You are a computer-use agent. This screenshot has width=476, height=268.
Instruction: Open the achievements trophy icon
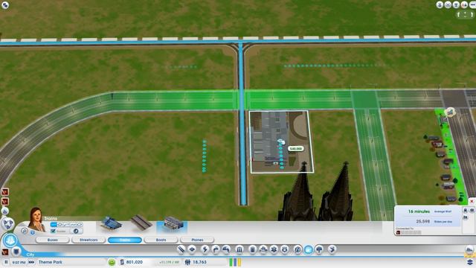click(x=456, y=5)
